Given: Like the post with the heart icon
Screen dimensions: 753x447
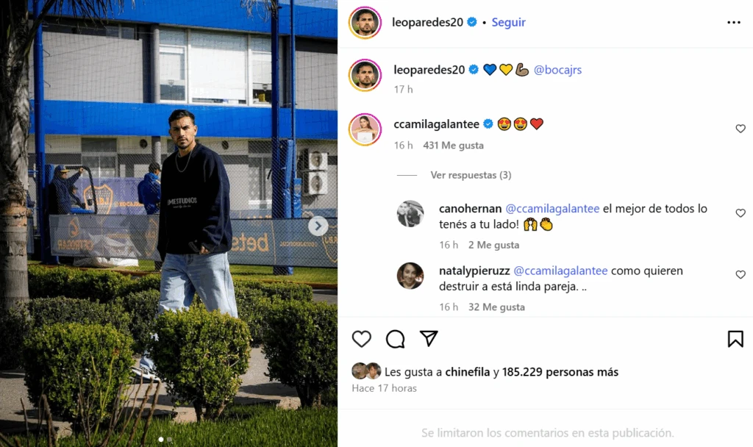Looking at the screenshot, I should click(x=361, y=339).
